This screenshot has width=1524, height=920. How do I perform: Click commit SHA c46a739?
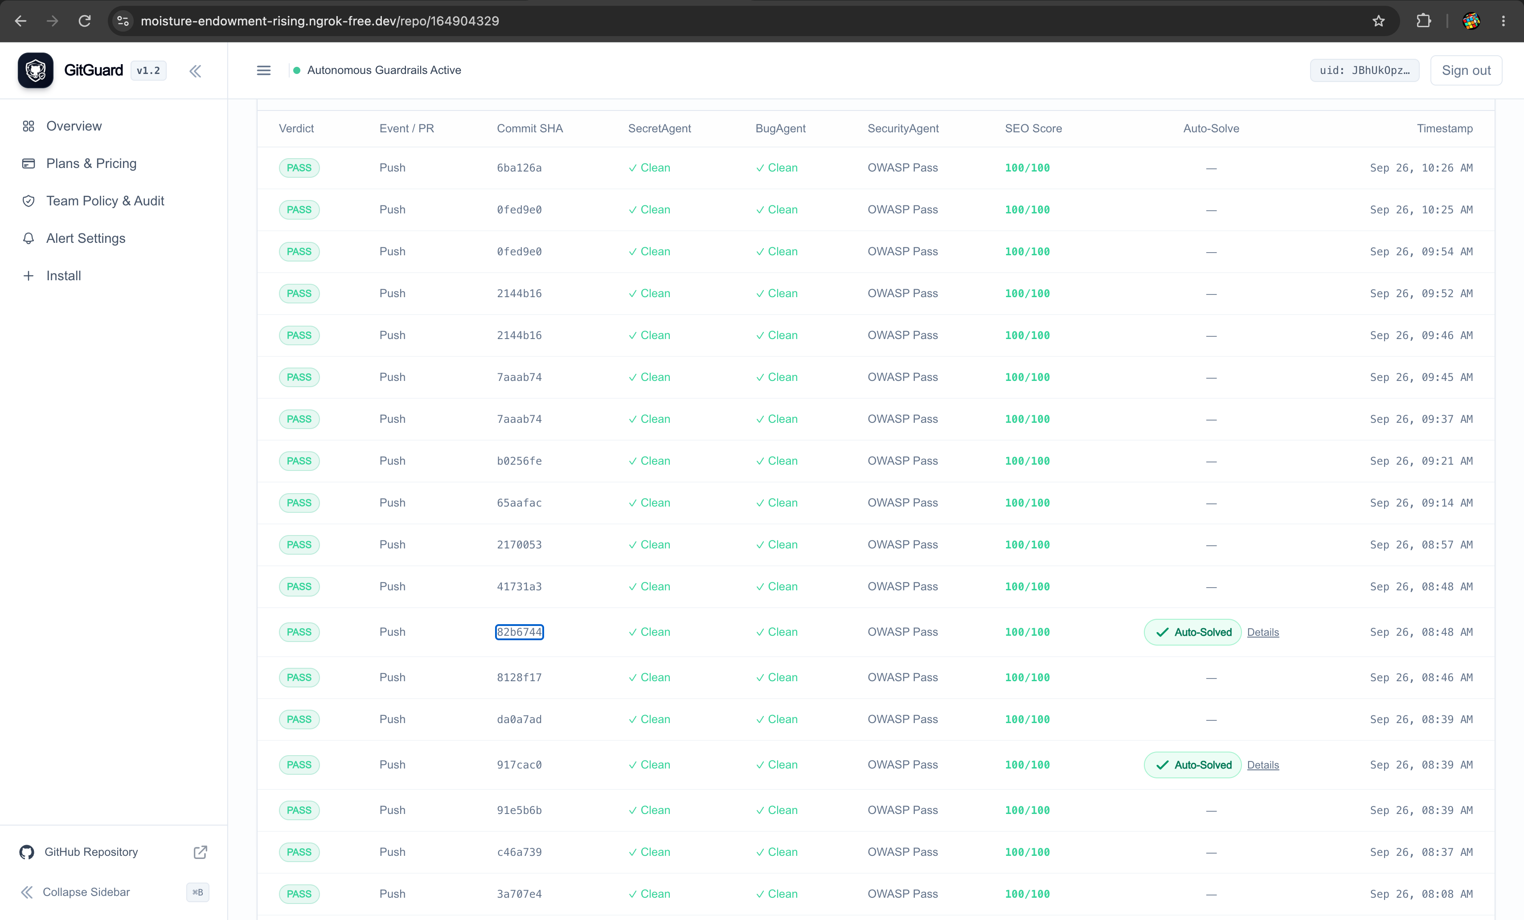(519, 852)
